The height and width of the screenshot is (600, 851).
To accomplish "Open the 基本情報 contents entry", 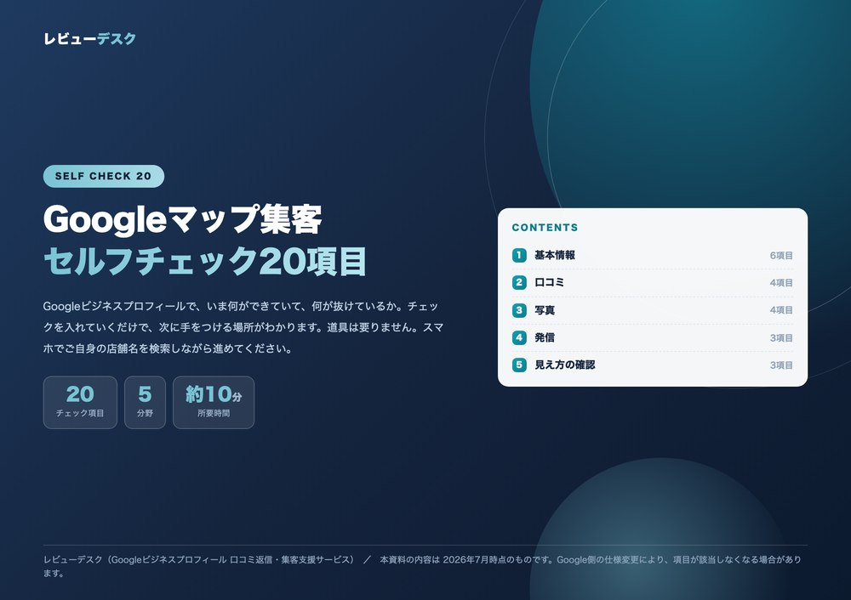I will (653, 255).
